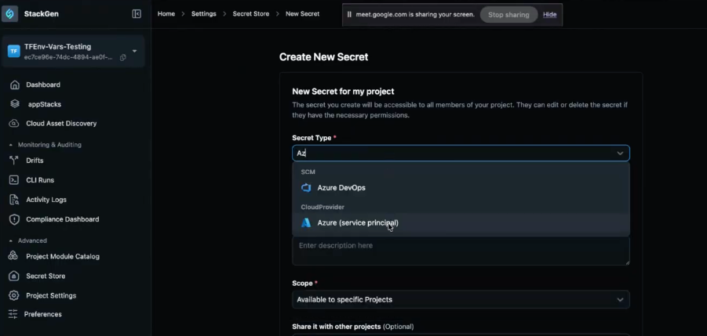Image resolution: width=707 pixels, height=336 pixels.
Task: Click the pause icon in sharing bar
Action: point(349,14)
